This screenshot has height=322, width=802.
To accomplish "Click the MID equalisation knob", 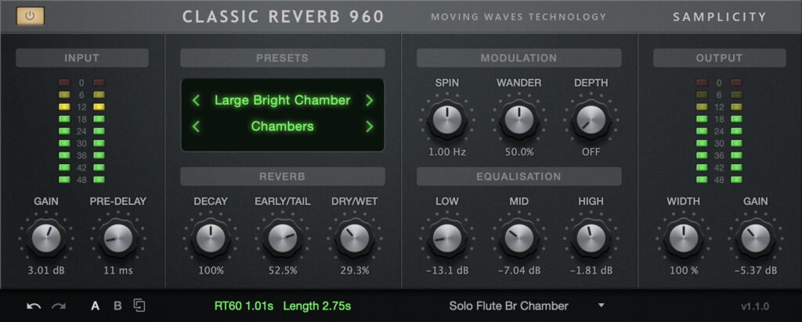I will tap(519, 238).
